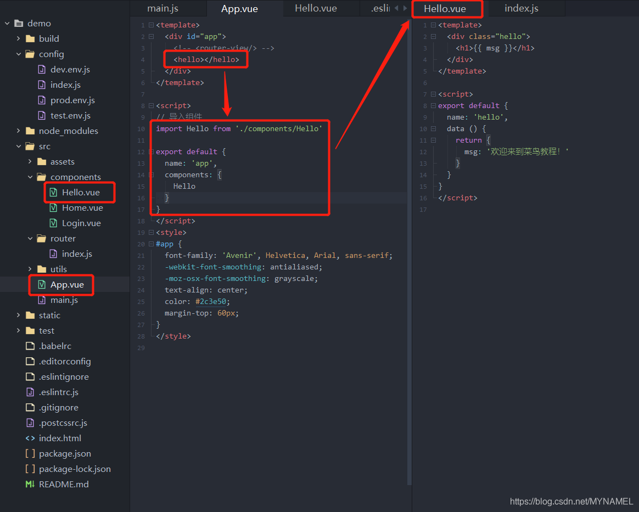Screen dimensions: 639x512
Task: Click the src folder icon
Action: point(30,146)
